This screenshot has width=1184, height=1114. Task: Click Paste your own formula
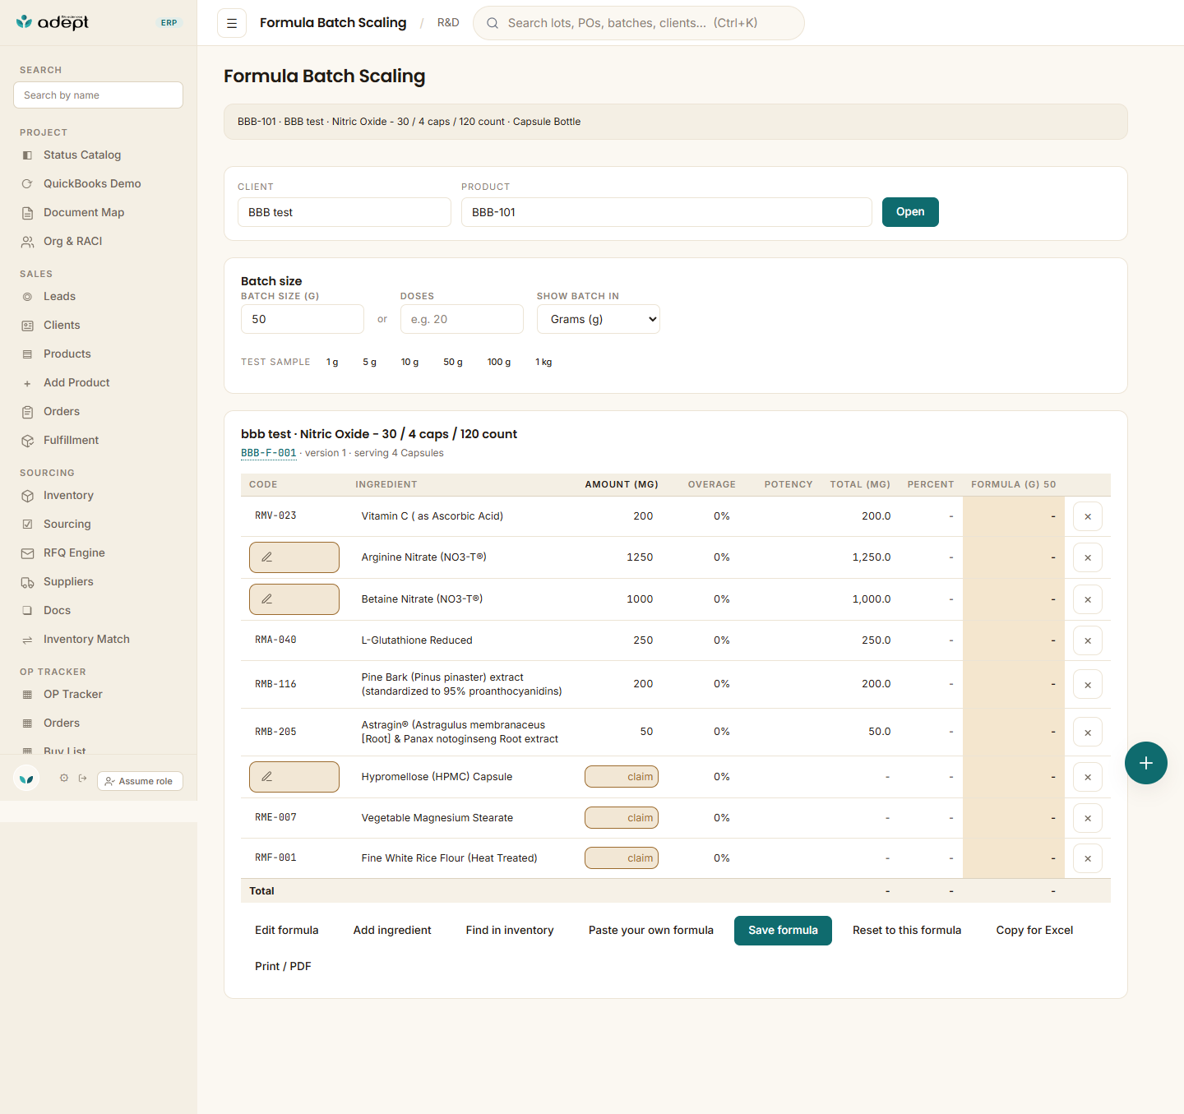pos(651,931)
